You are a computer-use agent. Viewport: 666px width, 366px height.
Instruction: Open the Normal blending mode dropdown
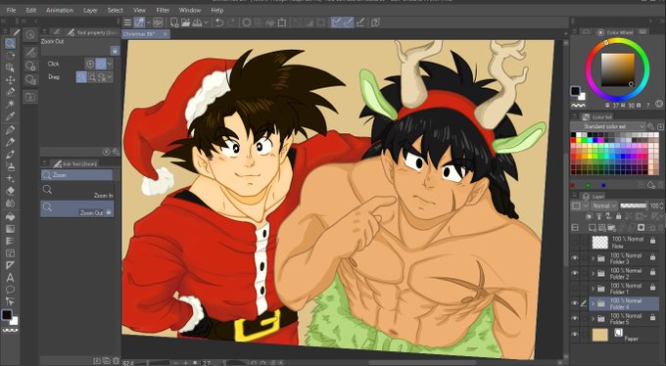(x=604, y=206)
